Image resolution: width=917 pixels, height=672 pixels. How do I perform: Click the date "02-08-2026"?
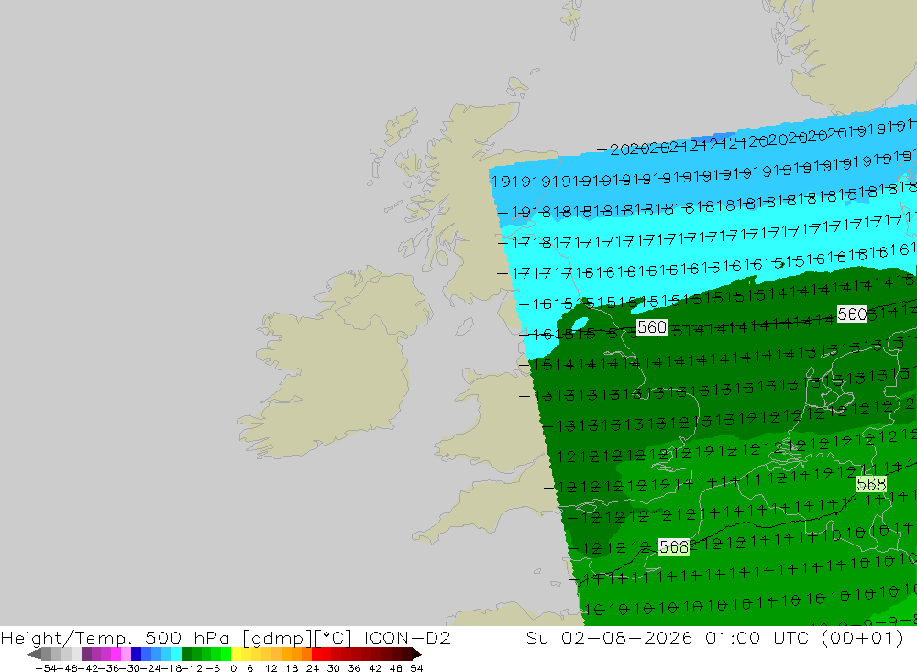click(627, 637)
